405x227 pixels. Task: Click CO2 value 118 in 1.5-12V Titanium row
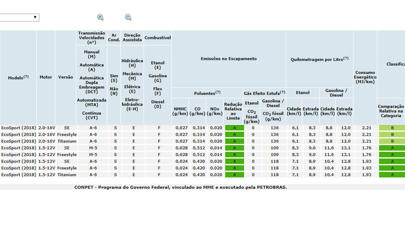(274, 175)
